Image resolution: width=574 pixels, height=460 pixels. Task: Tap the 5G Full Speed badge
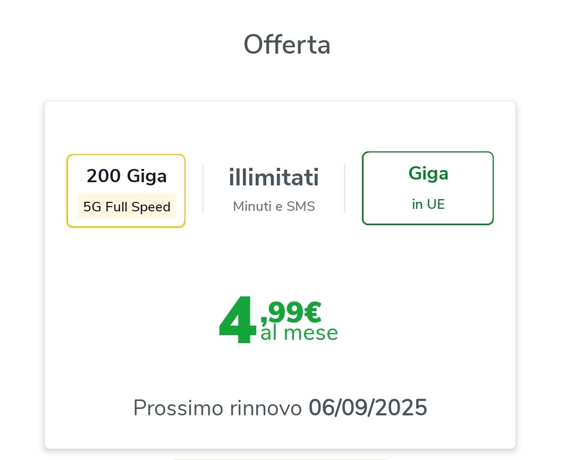point(126,206)
